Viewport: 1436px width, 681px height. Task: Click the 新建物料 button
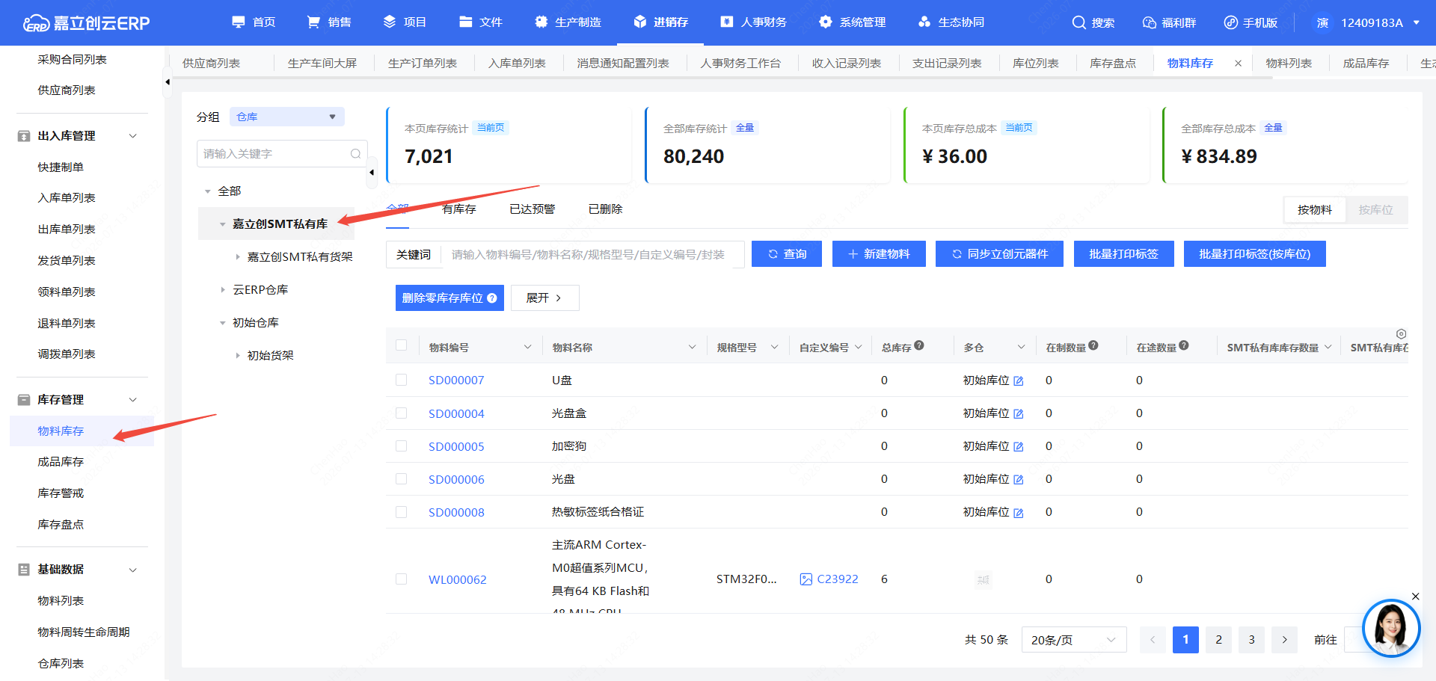879,254
